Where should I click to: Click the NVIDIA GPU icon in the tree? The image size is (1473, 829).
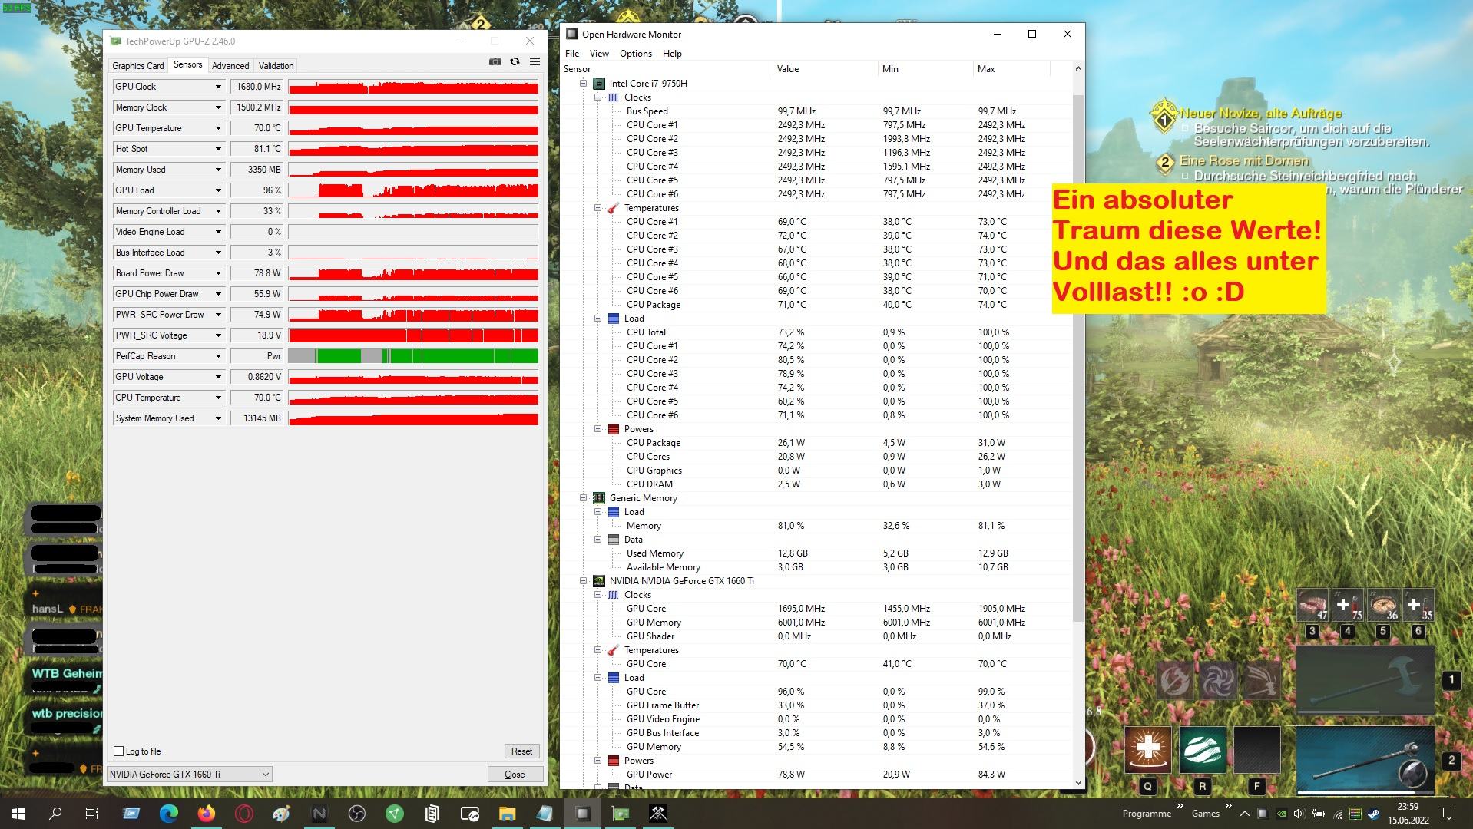tap(599, 581)
